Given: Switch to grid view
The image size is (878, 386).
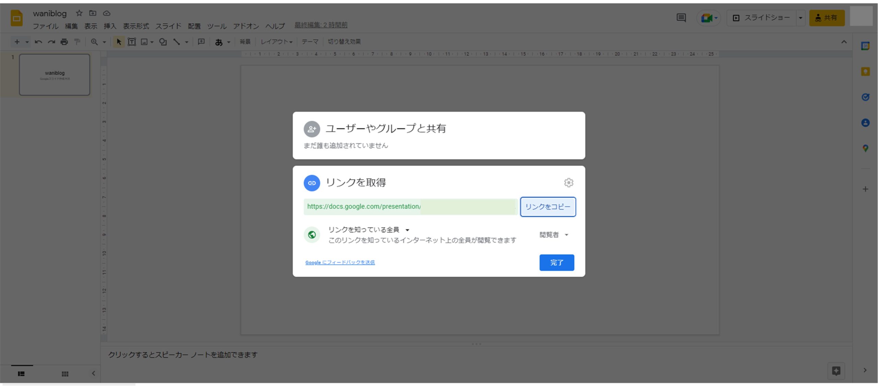Looking at the screenshot, I should pyautogui.click(x=65, y=374).
